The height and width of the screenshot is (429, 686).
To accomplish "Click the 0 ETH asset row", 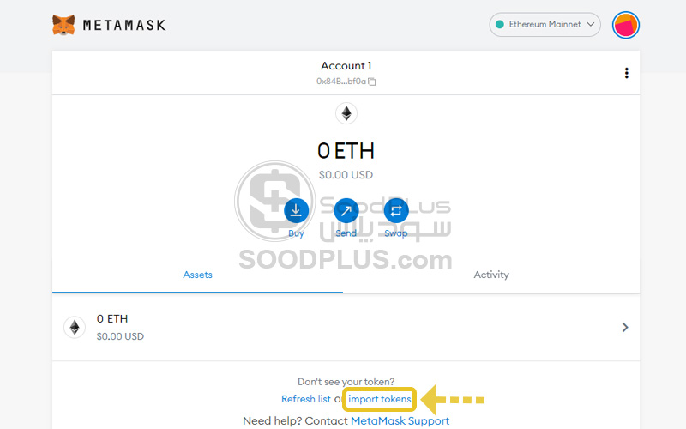I will pos(346,328).
